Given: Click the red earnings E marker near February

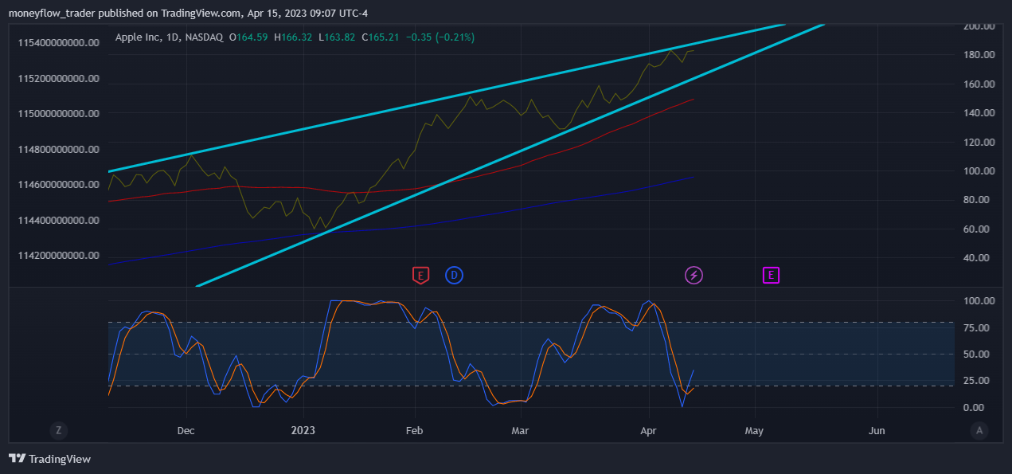Looking at the screenshot, I should coord(420,276).
